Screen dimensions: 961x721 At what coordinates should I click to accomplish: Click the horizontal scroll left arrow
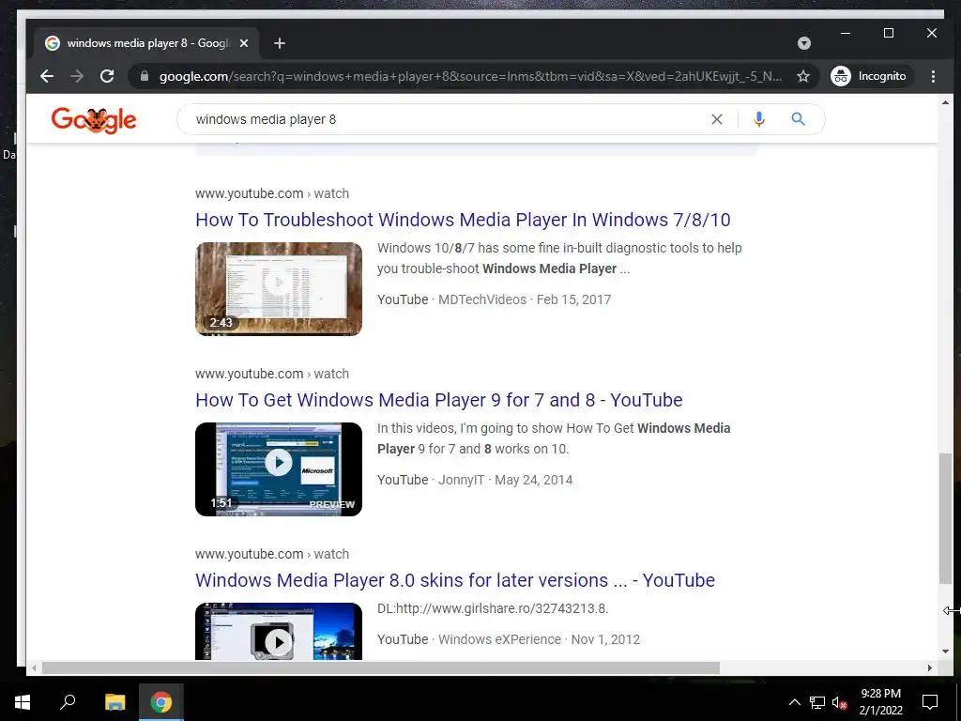(x=34, y=667)
